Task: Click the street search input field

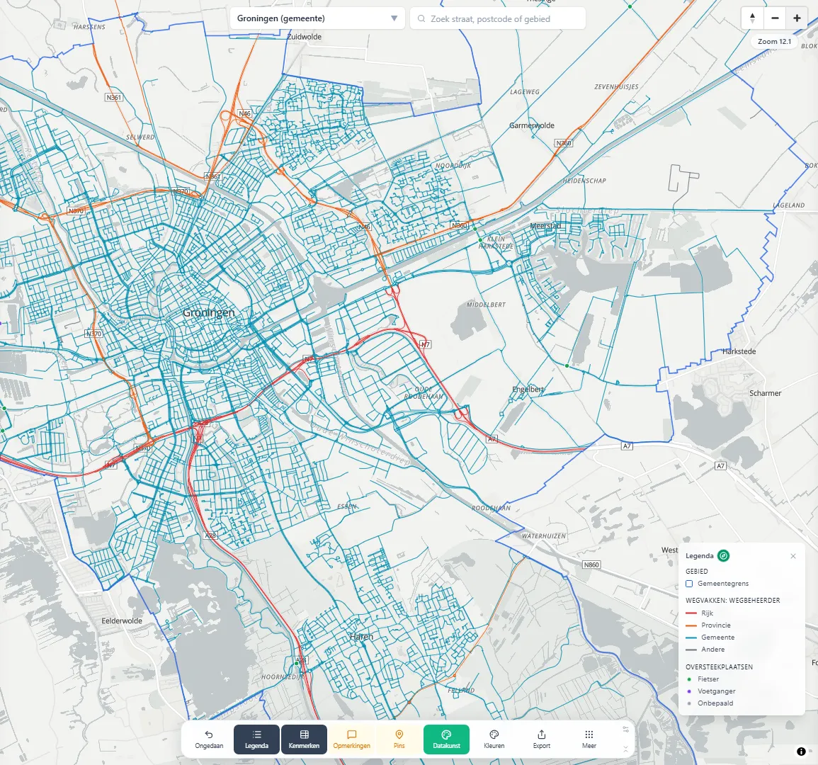Action: 498,18
